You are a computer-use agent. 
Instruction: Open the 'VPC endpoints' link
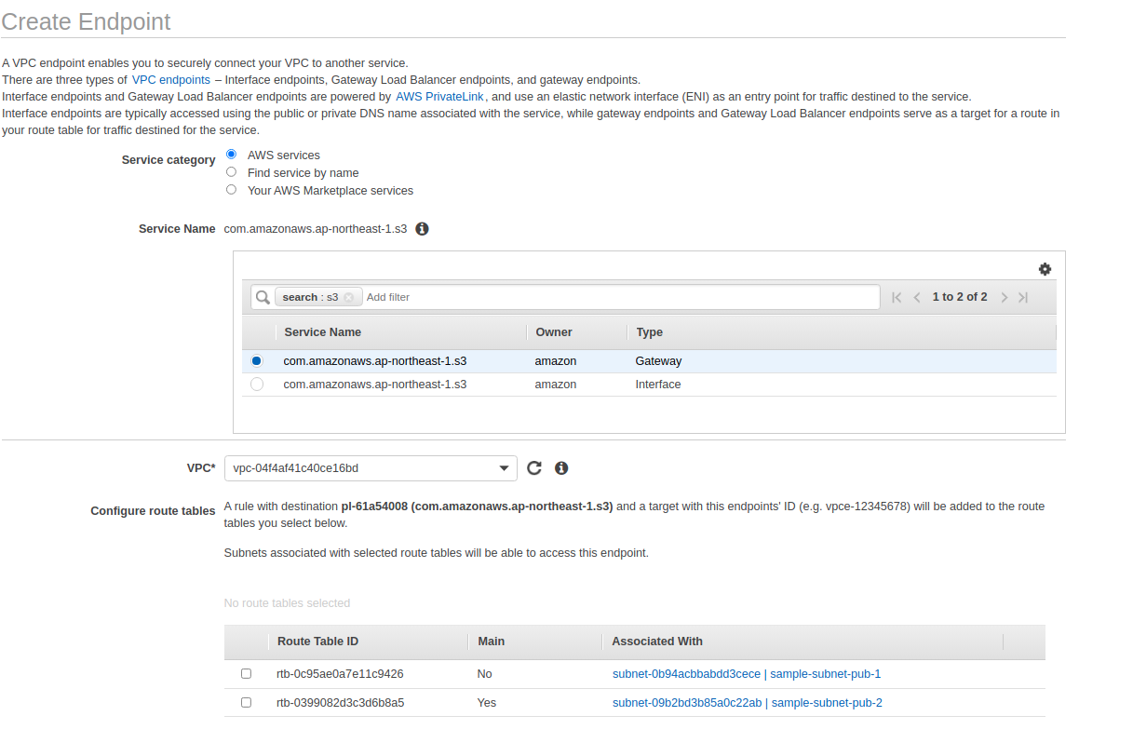171,80
